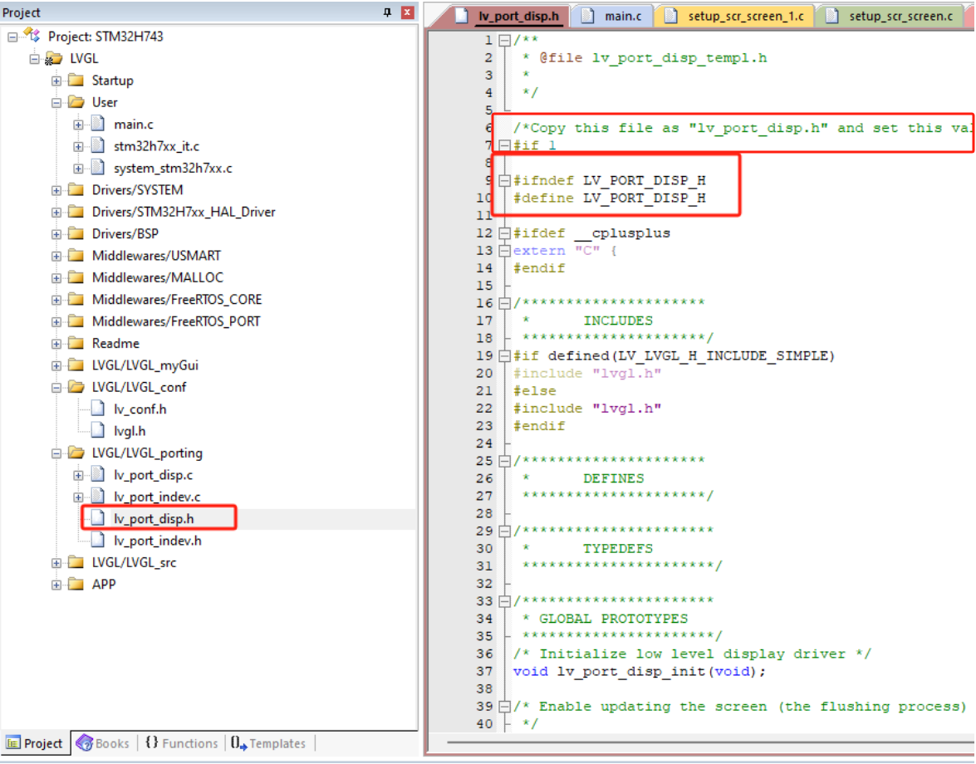
Task: Select the lvgl.h file icon
Action: coord(98,430)
